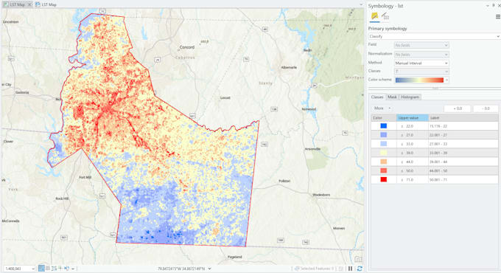Image resolution: width=501 pixels, height=273 pixels.
Task: Click the Upper value column header
Action: [x=412, y=118]
